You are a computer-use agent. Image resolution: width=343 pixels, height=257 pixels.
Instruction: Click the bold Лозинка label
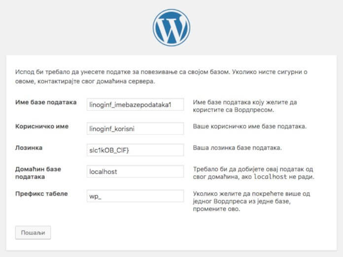tap(29, 148)
